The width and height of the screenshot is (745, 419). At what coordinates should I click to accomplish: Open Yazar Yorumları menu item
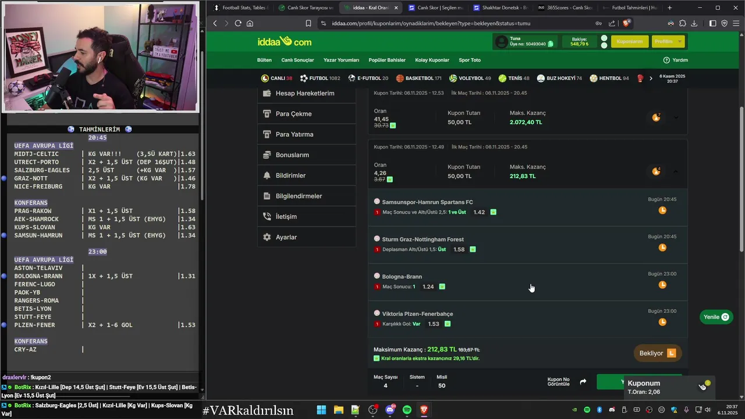coord(341,60)
